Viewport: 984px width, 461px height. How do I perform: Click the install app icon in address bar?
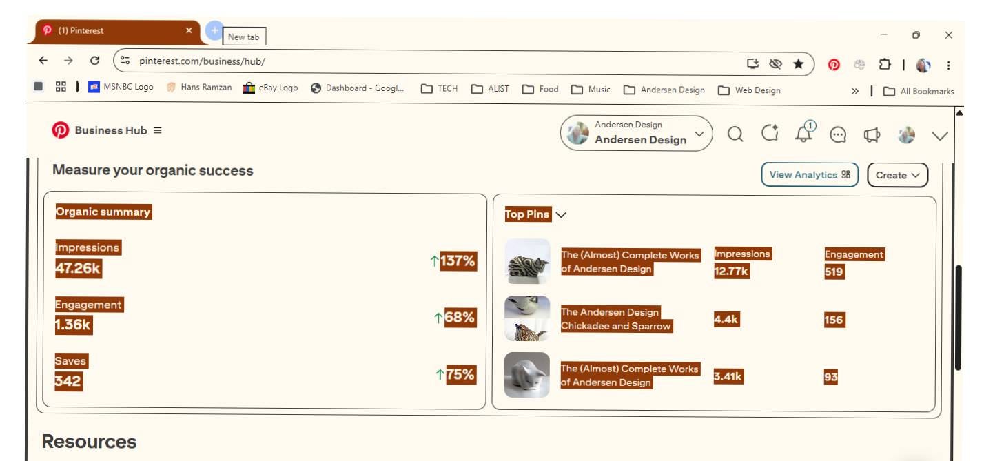[x=752, y=64]
